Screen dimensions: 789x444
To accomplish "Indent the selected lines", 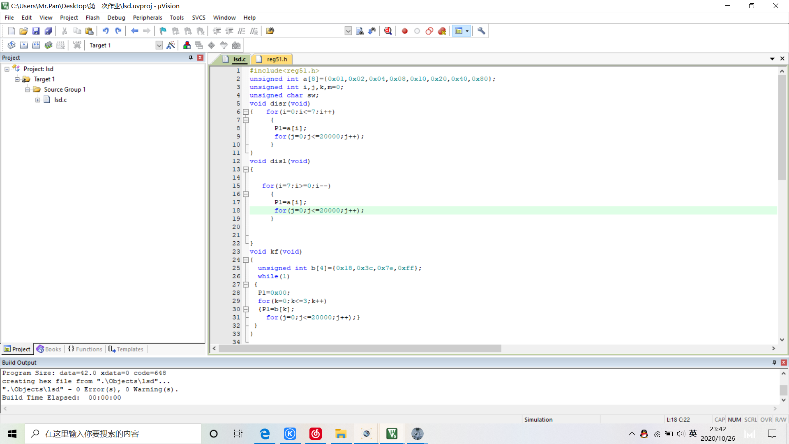I will click(217, 31).
